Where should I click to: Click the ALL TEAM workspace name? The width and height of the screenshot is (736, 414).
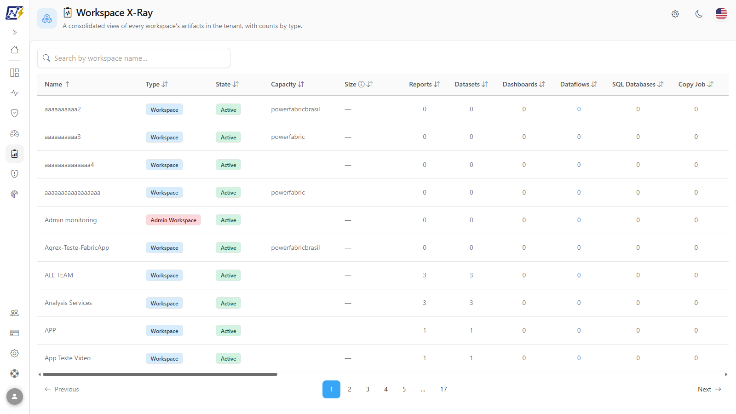coord(59,275)
